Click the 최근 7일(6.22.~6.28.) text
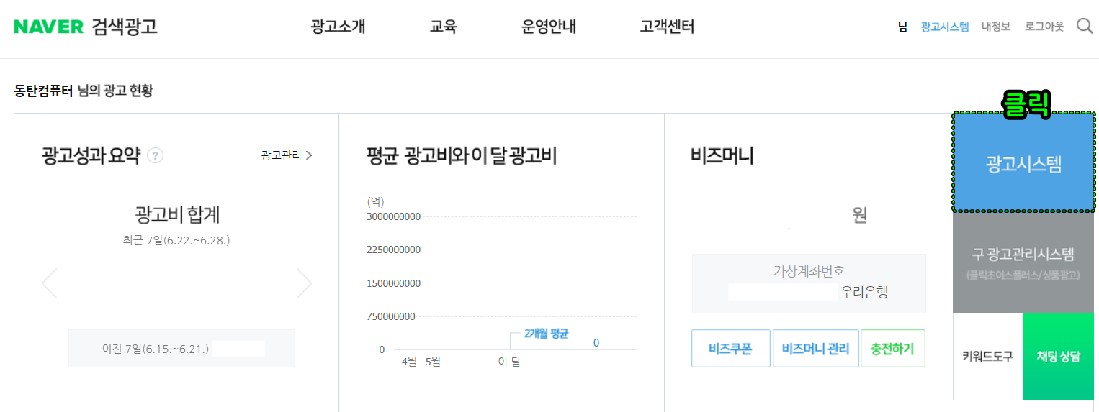This screenshot has width=1099, height=412. tap(177, 239)
